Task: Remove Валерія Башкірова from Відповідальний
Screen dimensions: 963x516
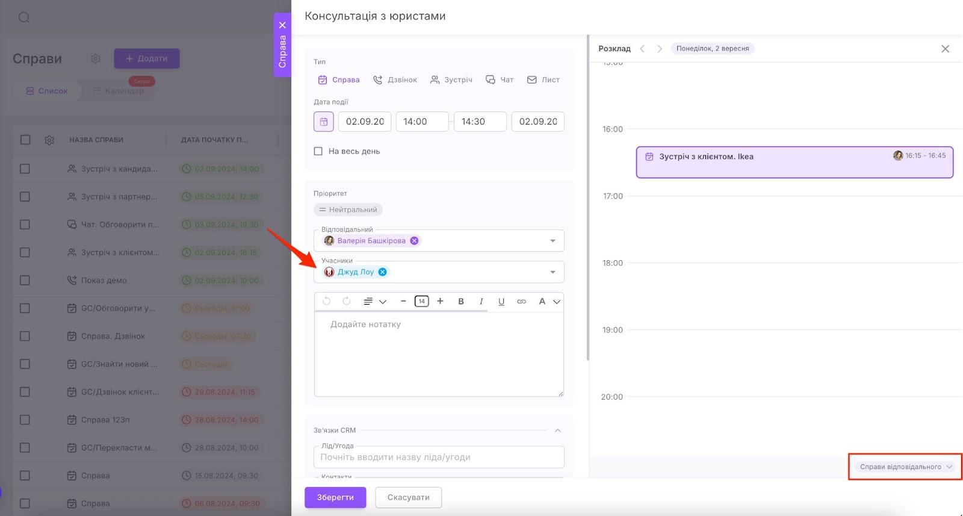Action: pos(414,241)
